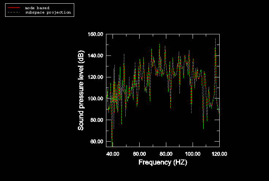269x181 pixels.
Task: Click the 100.00 label on the frequency axis
Action: point(193,154)
